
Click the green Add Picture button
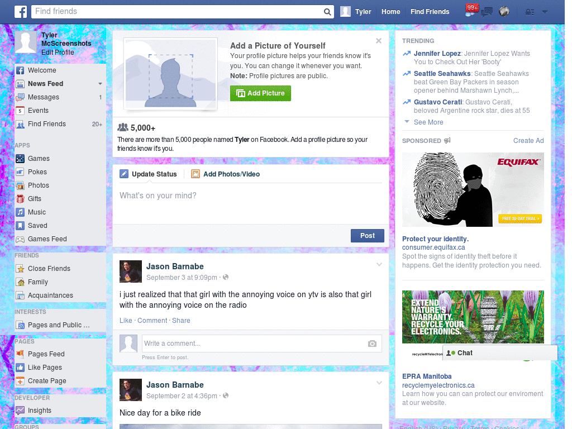click(x=260, y=93)
